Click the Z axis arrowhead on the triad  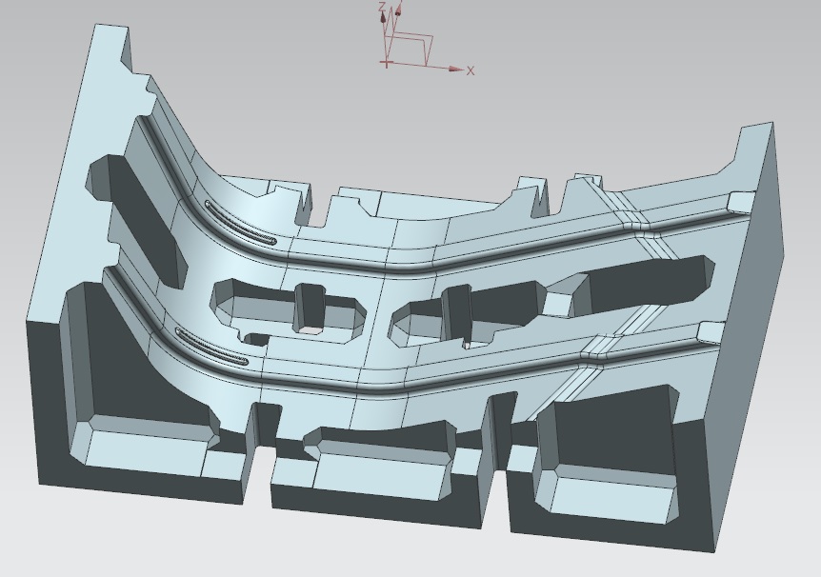click(383, 16)
